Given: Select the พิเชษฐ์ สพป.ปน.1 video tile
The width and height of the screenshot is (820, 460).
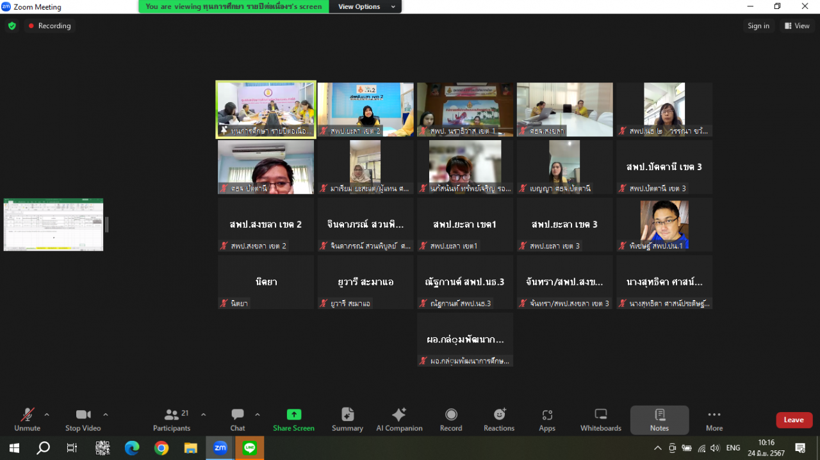Looking at the screenshot, I should (664, 225).
